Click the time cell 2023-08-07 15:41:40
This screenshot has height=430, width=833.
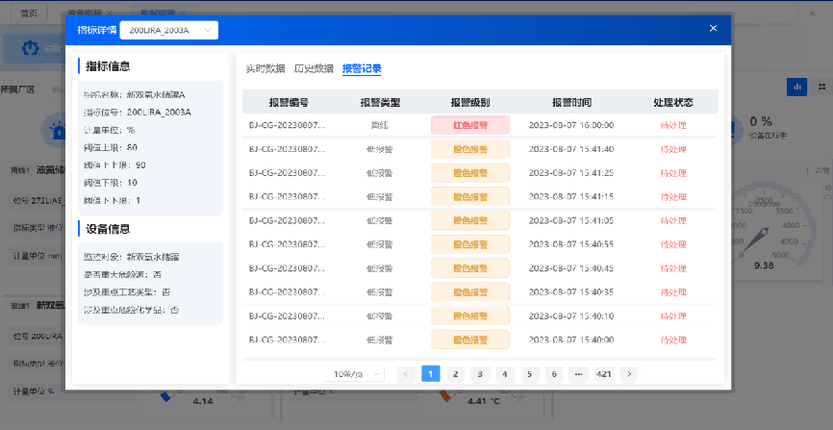[x=571, y=149]
